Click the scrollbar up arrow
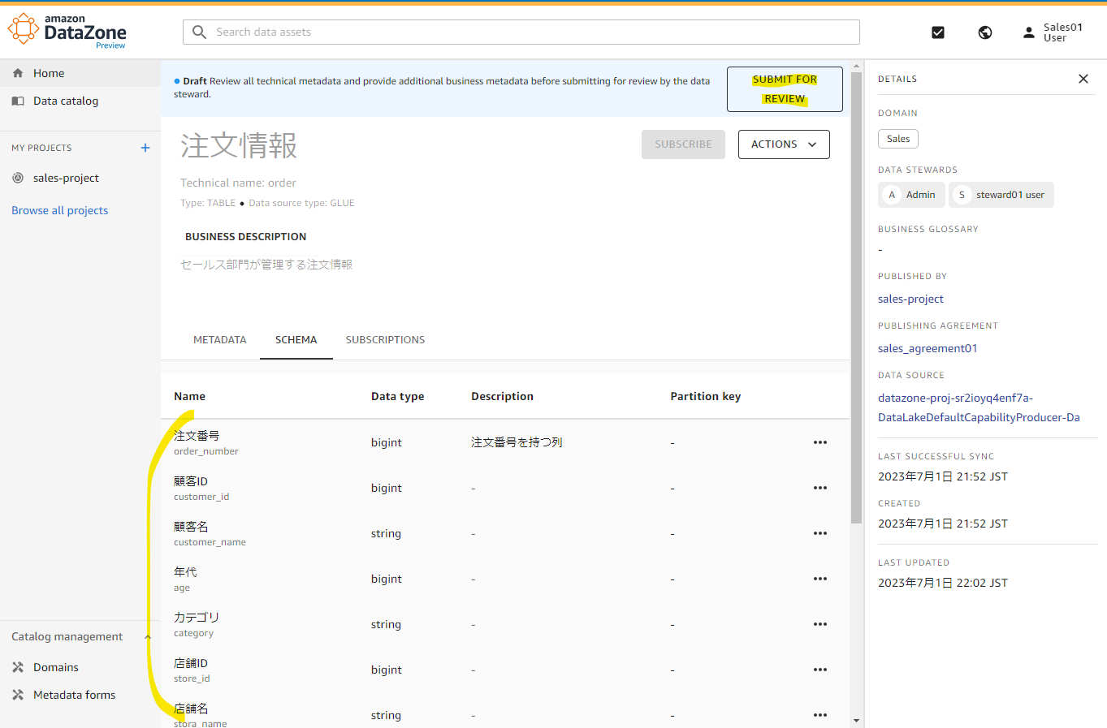 (857, 66)
